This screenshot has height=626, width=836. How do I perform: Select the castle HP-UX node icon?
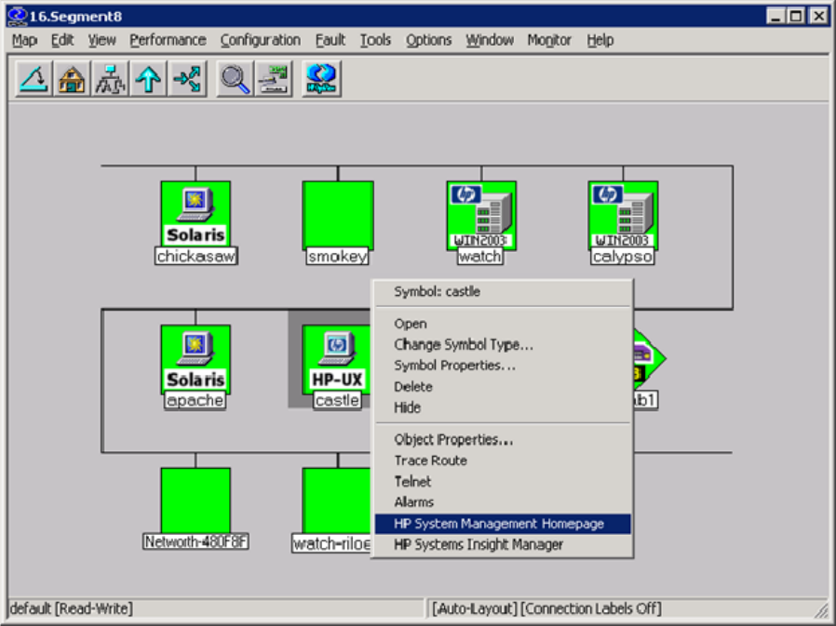[x=336, y=359]
